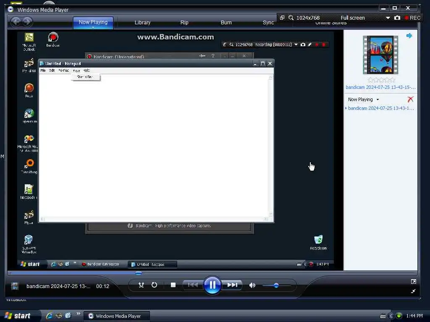Click Bandicam magnifier find-window icon
This screenshot has width=430, height=322.
click(x=291, y=18)
